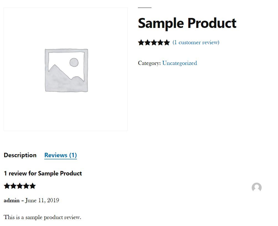The image size is (278, 226).
Task: Click the product placeholder image
Action: pyautogui.click(x=66, y=70)
